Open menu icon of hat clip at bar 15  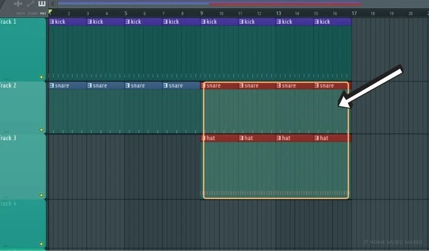[x=317, y=138]
